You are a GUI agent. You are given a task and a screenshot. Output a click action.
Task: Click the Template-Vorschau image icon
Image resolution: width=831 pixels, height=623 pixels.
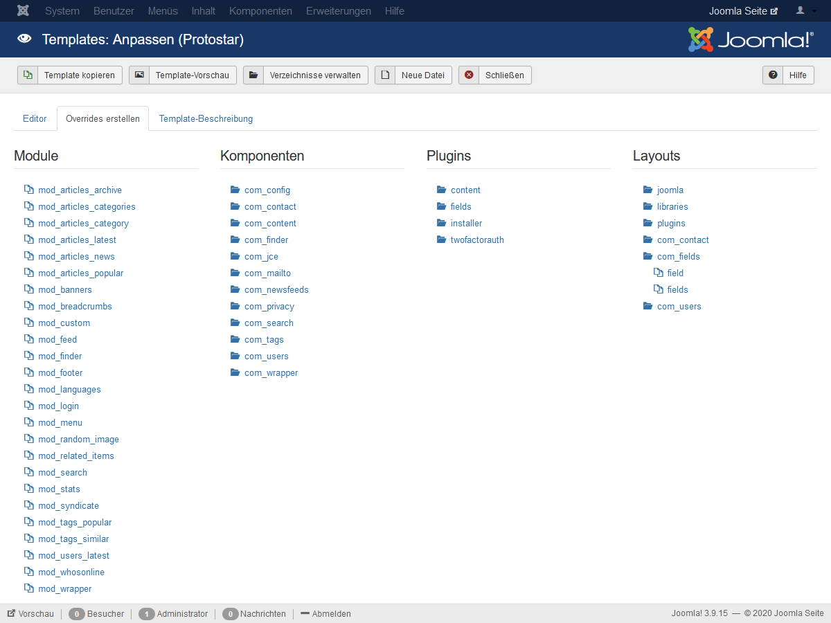[x=139, y=75]
